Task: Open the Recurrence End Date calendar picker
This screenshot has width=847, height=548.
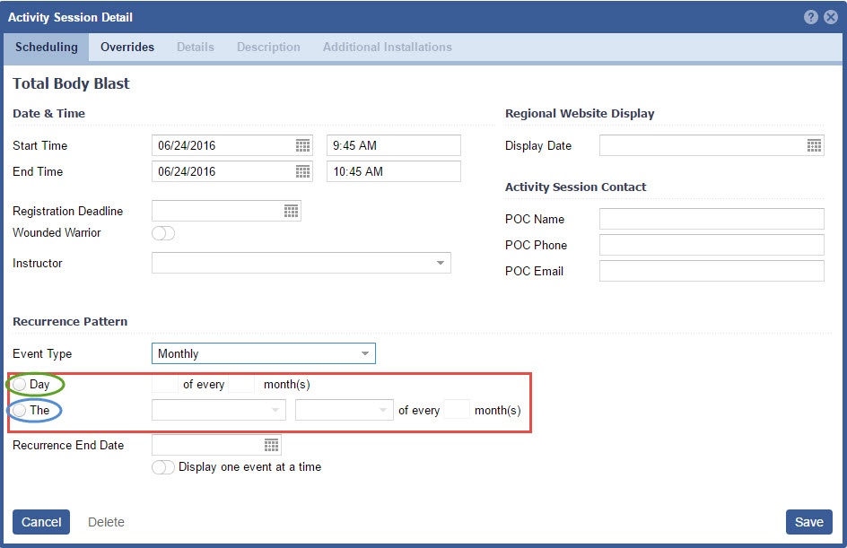Action: pyautogui.click(x=271, y=446)
